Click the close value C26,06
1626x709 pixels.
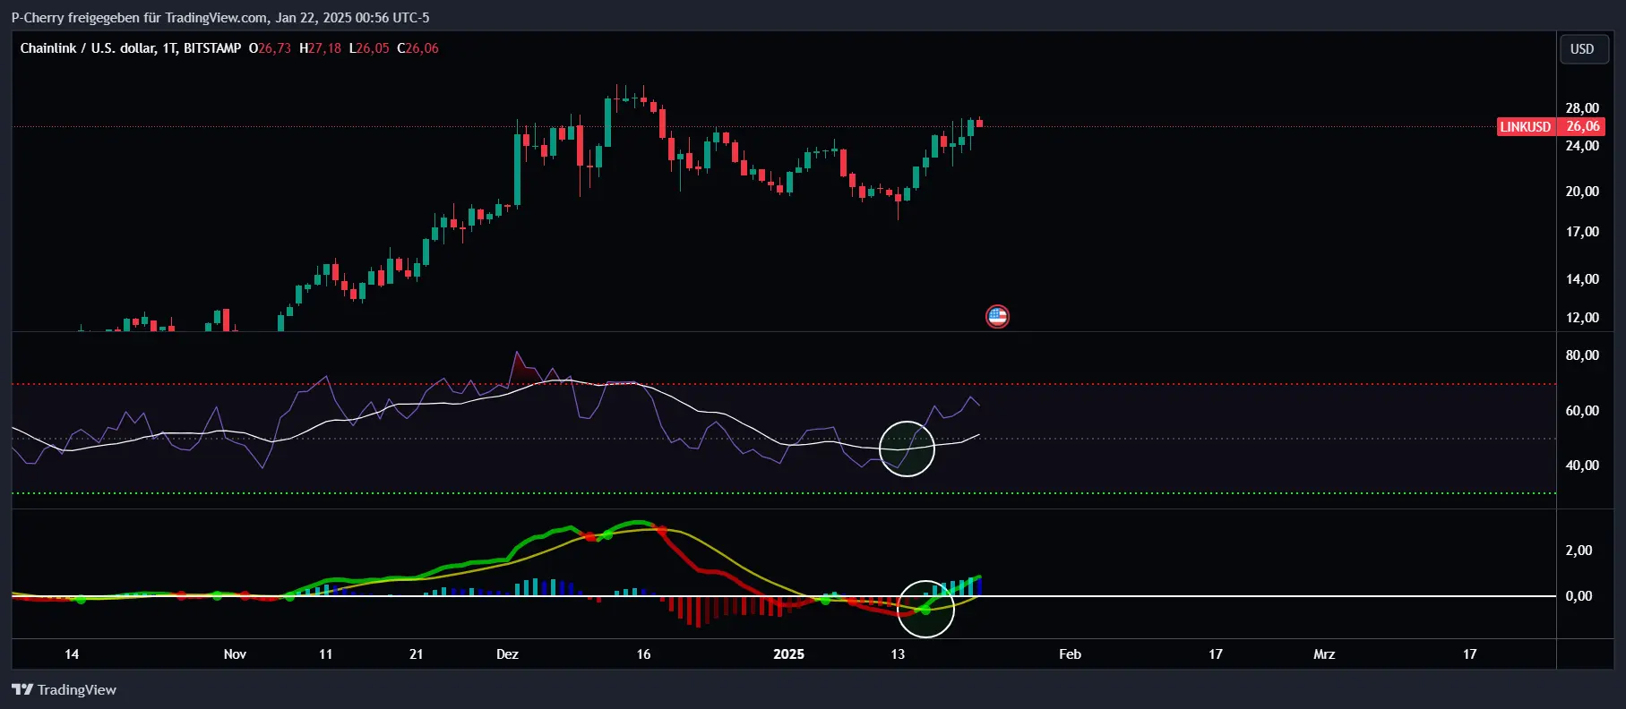[x=417, y=48]
